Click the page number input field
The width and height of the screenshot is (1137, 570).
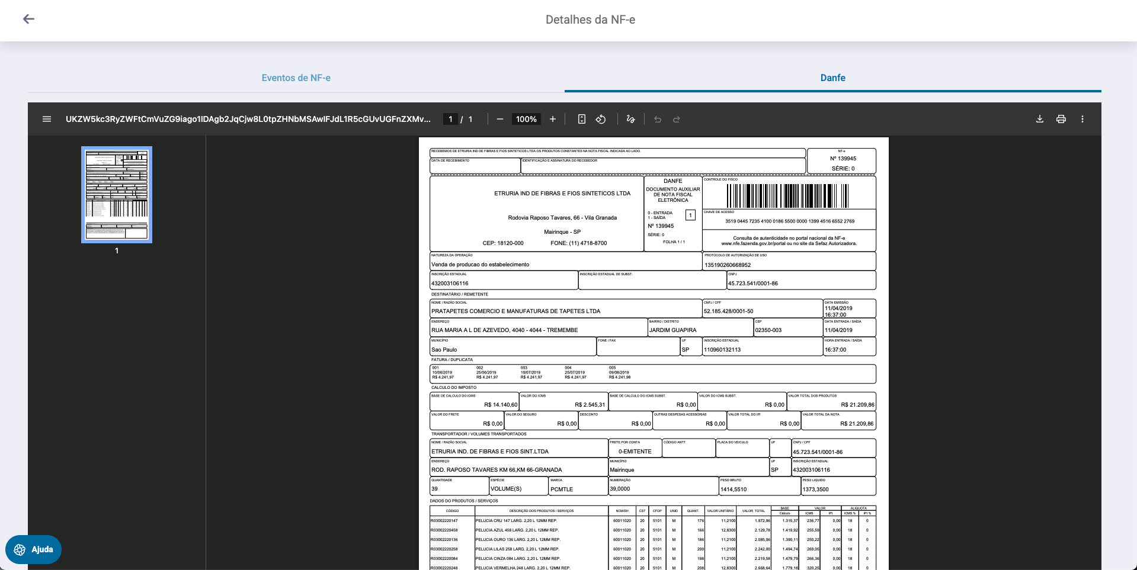coord(450,119)
